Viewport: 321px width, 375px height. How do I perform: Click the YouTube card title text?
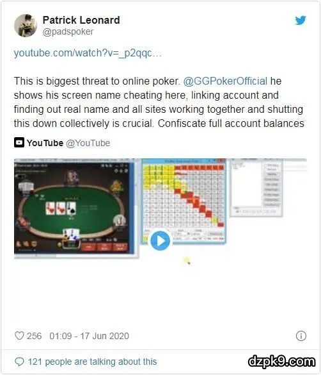coord(45,143)
